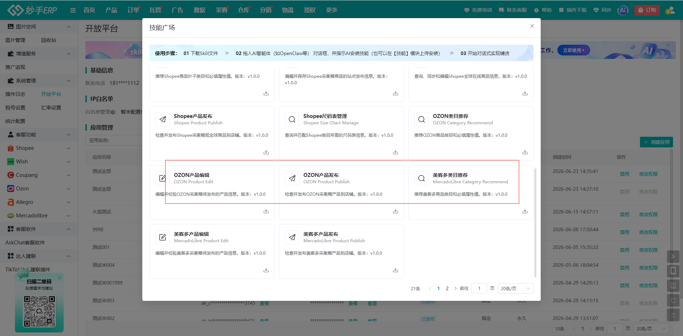Download the OZON产品编辑 skill file
The width and height of the screenshot is (683, 336).
(x=266, y=211)
